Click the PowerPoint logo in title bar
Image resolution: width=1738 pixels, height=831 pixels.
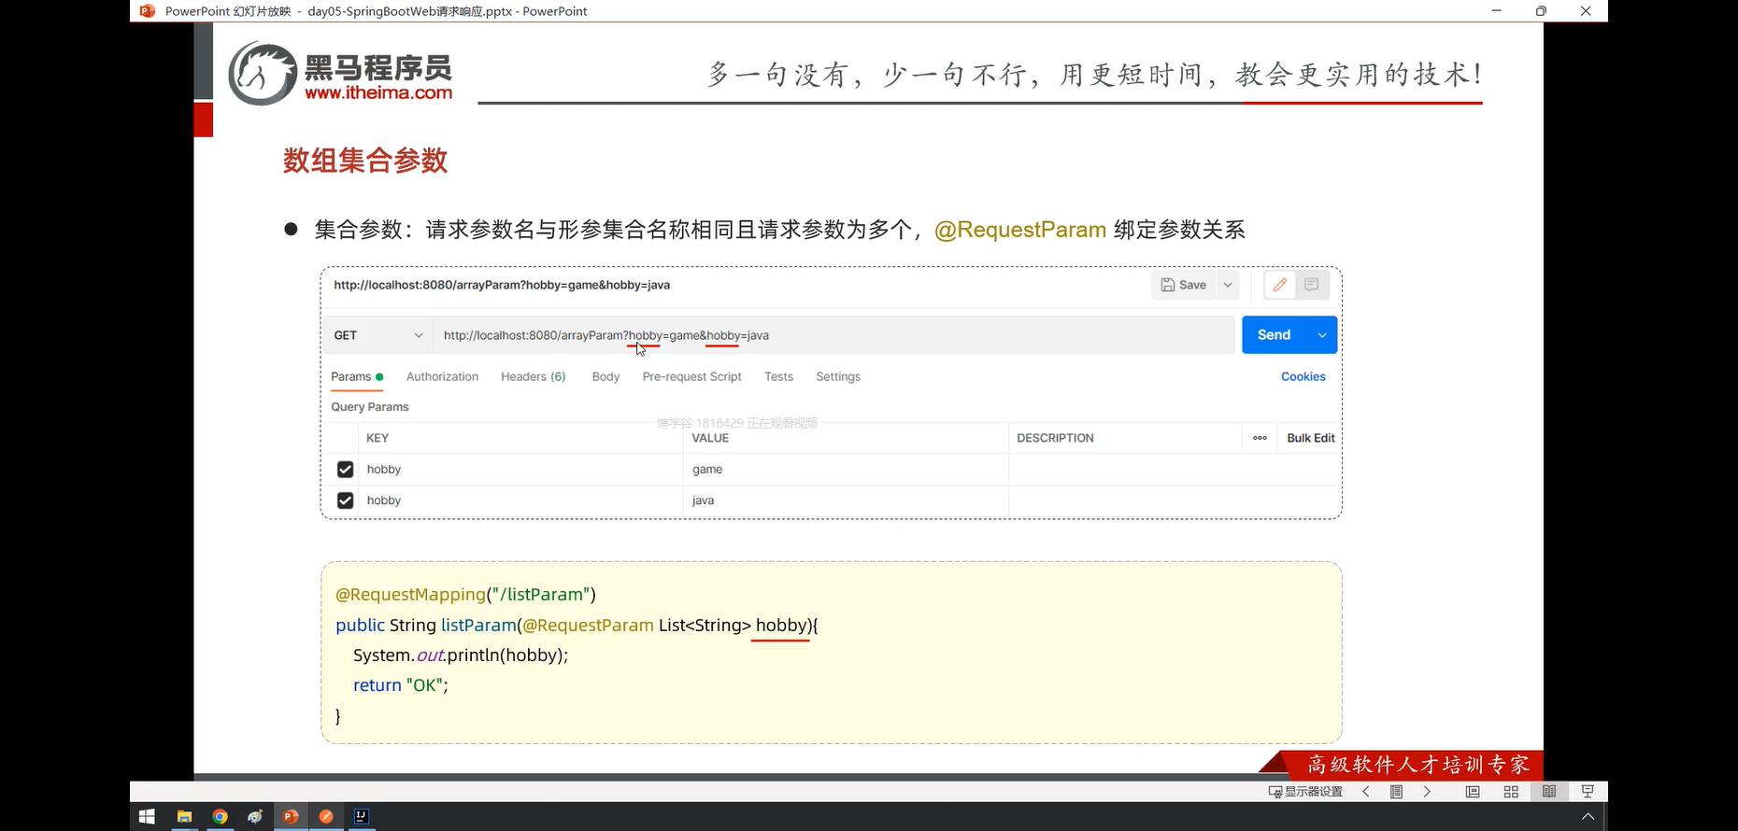click(147, 11)
